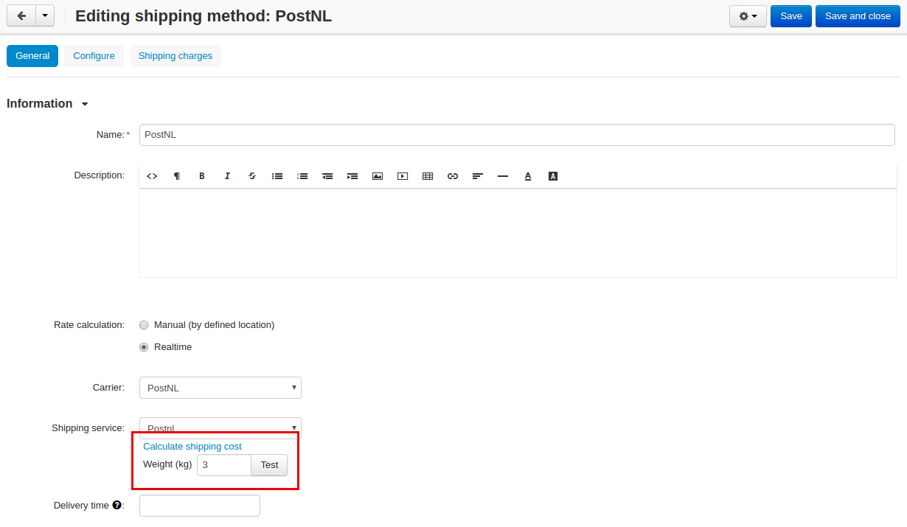Screen dimensions: 907x527
Task: Insert unordered bullet list in editor
Action: (x=277, y=176)
